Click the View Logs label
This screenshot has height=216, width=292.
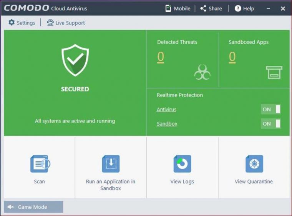pos(182,182)
